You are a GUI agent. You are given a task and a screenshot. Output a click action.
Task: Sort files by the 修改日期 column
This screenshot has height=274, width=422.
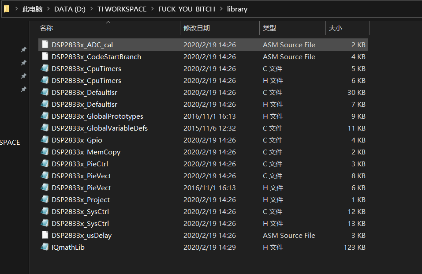[197, 28]
